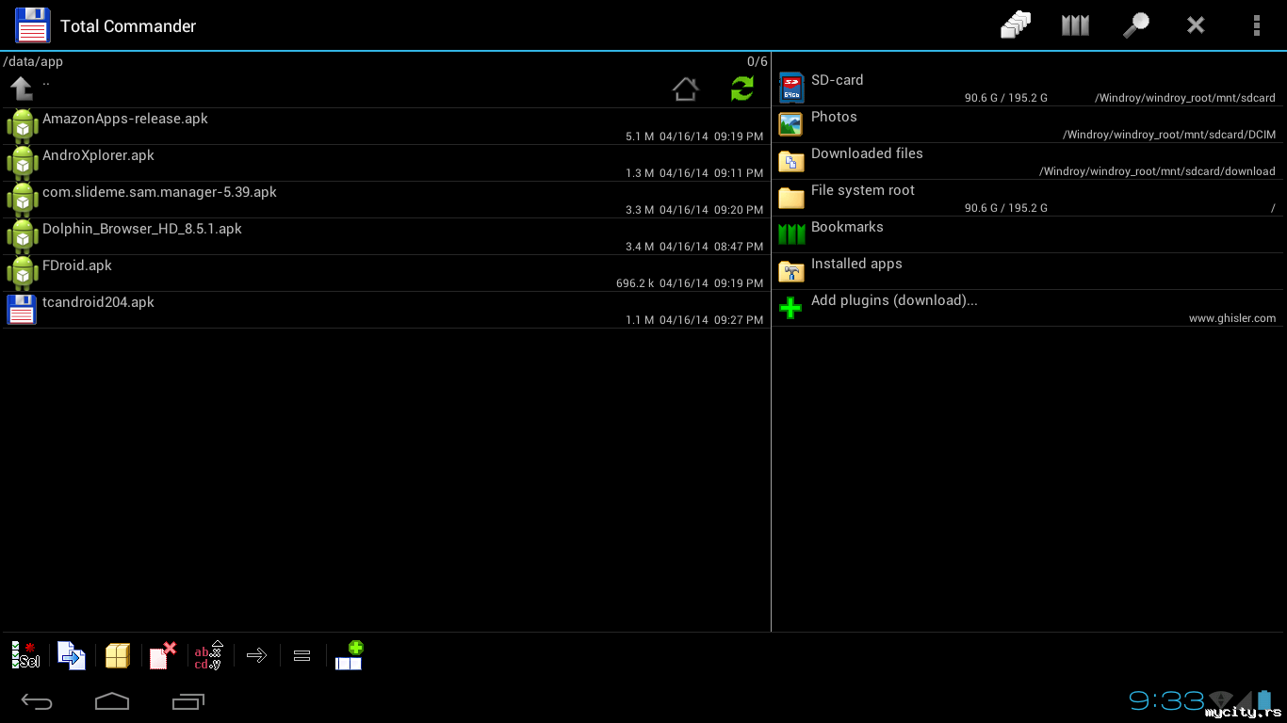Tap the equals sign panels button

[301, 655]
